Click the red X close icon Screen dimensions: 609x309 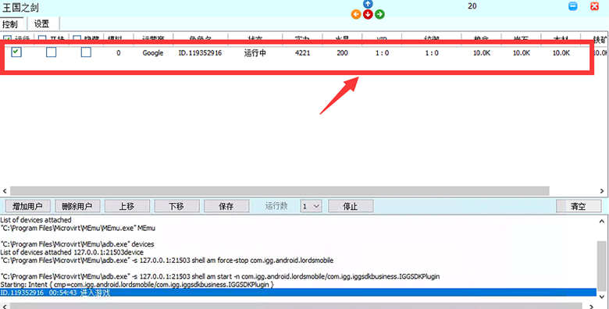click(594, 6)
